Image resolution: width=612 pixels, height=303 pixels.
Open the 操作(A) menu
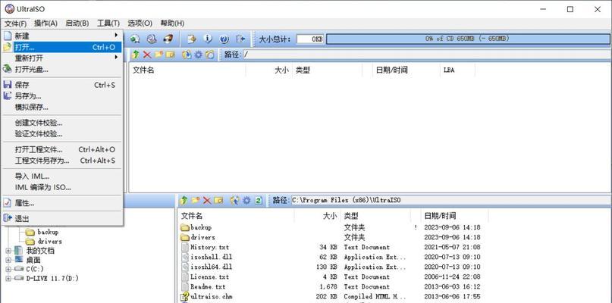(46, 23)
